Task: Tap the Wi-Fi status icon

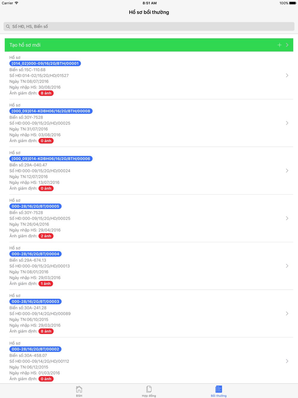Action: tap(16, 3)
